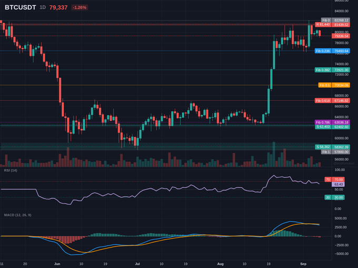Select the S 62,403 support label

click(x=323, y=127)
